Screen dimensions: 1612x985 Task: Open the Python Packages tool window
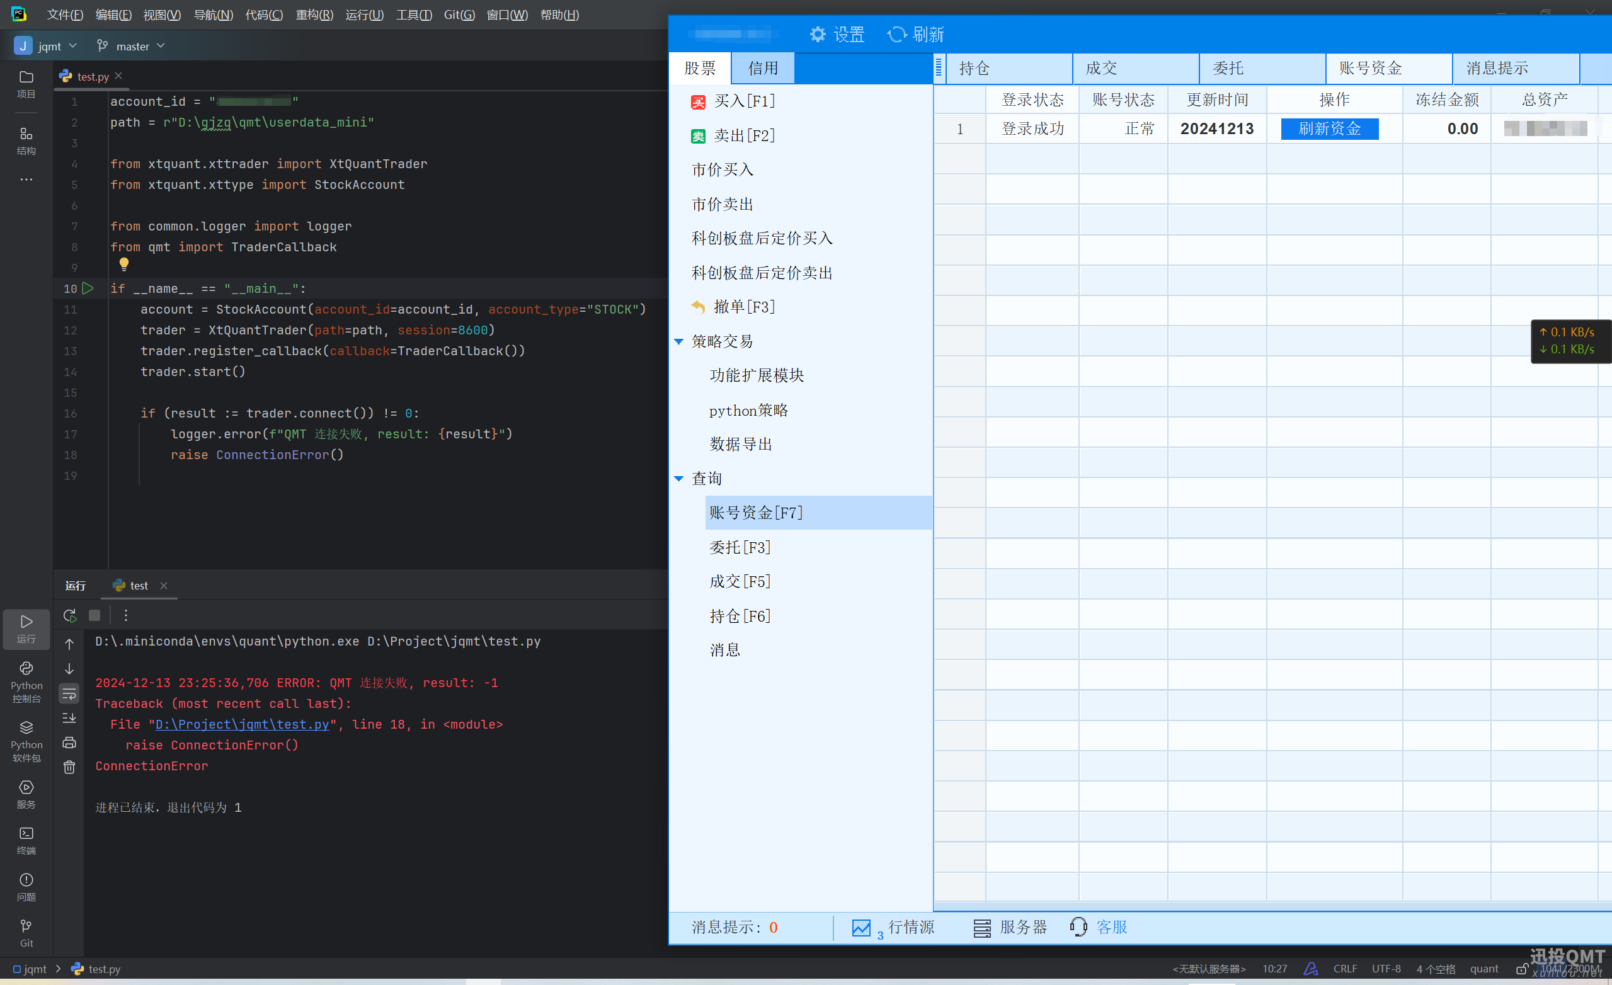coord(26,741)
